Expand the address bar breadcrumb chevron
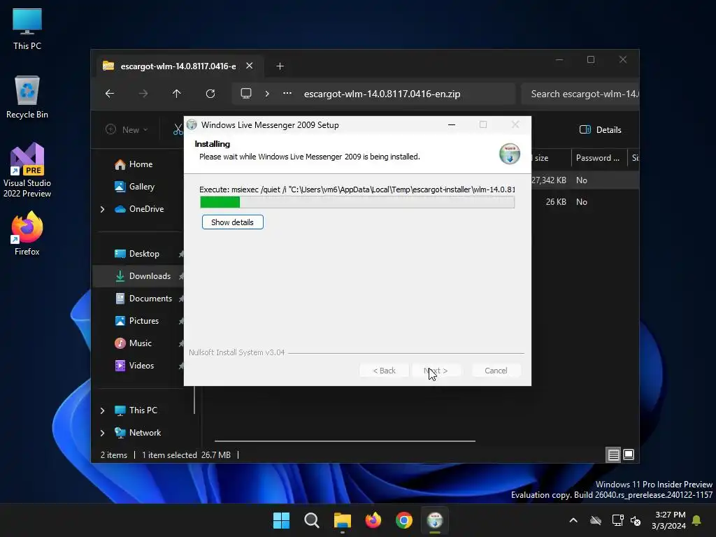The height and width of the screenshot is (537, 716). (x=267, y=94)
